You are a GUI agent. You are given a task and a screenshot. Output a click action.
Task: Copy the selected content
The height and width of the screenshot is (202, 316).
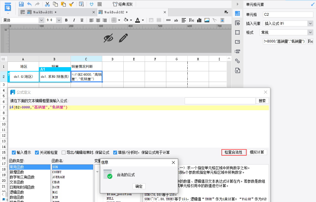55,4
